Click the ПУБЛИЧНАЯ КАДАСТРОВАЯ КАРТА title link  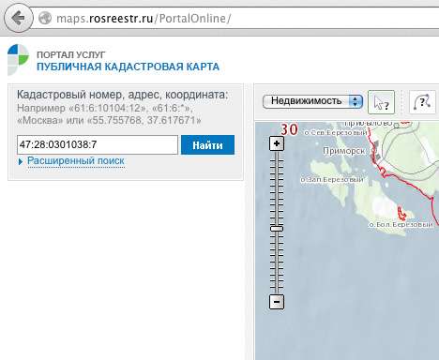[x=129, y=67]
